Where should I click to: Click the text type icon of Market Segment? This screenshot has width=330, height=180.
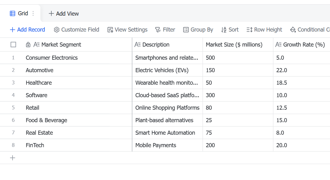(x=36, y=44)
